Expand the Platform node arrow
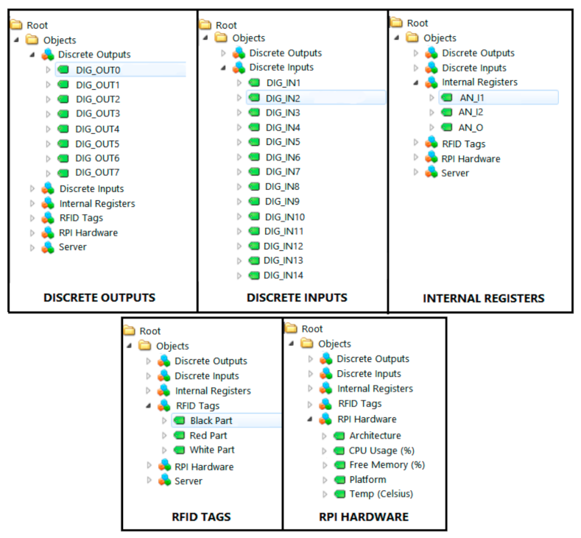The height and width of the screenshot is (538, 581). pos(325,480)
